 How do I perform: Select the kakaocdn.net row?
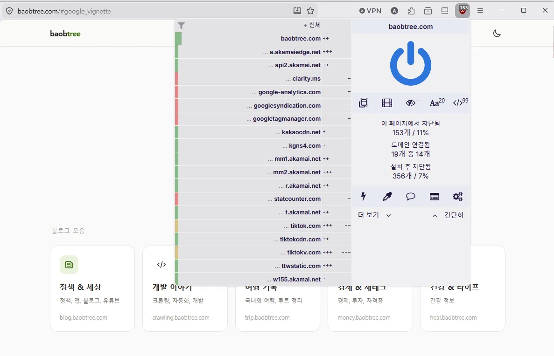(x=263, y=132)
